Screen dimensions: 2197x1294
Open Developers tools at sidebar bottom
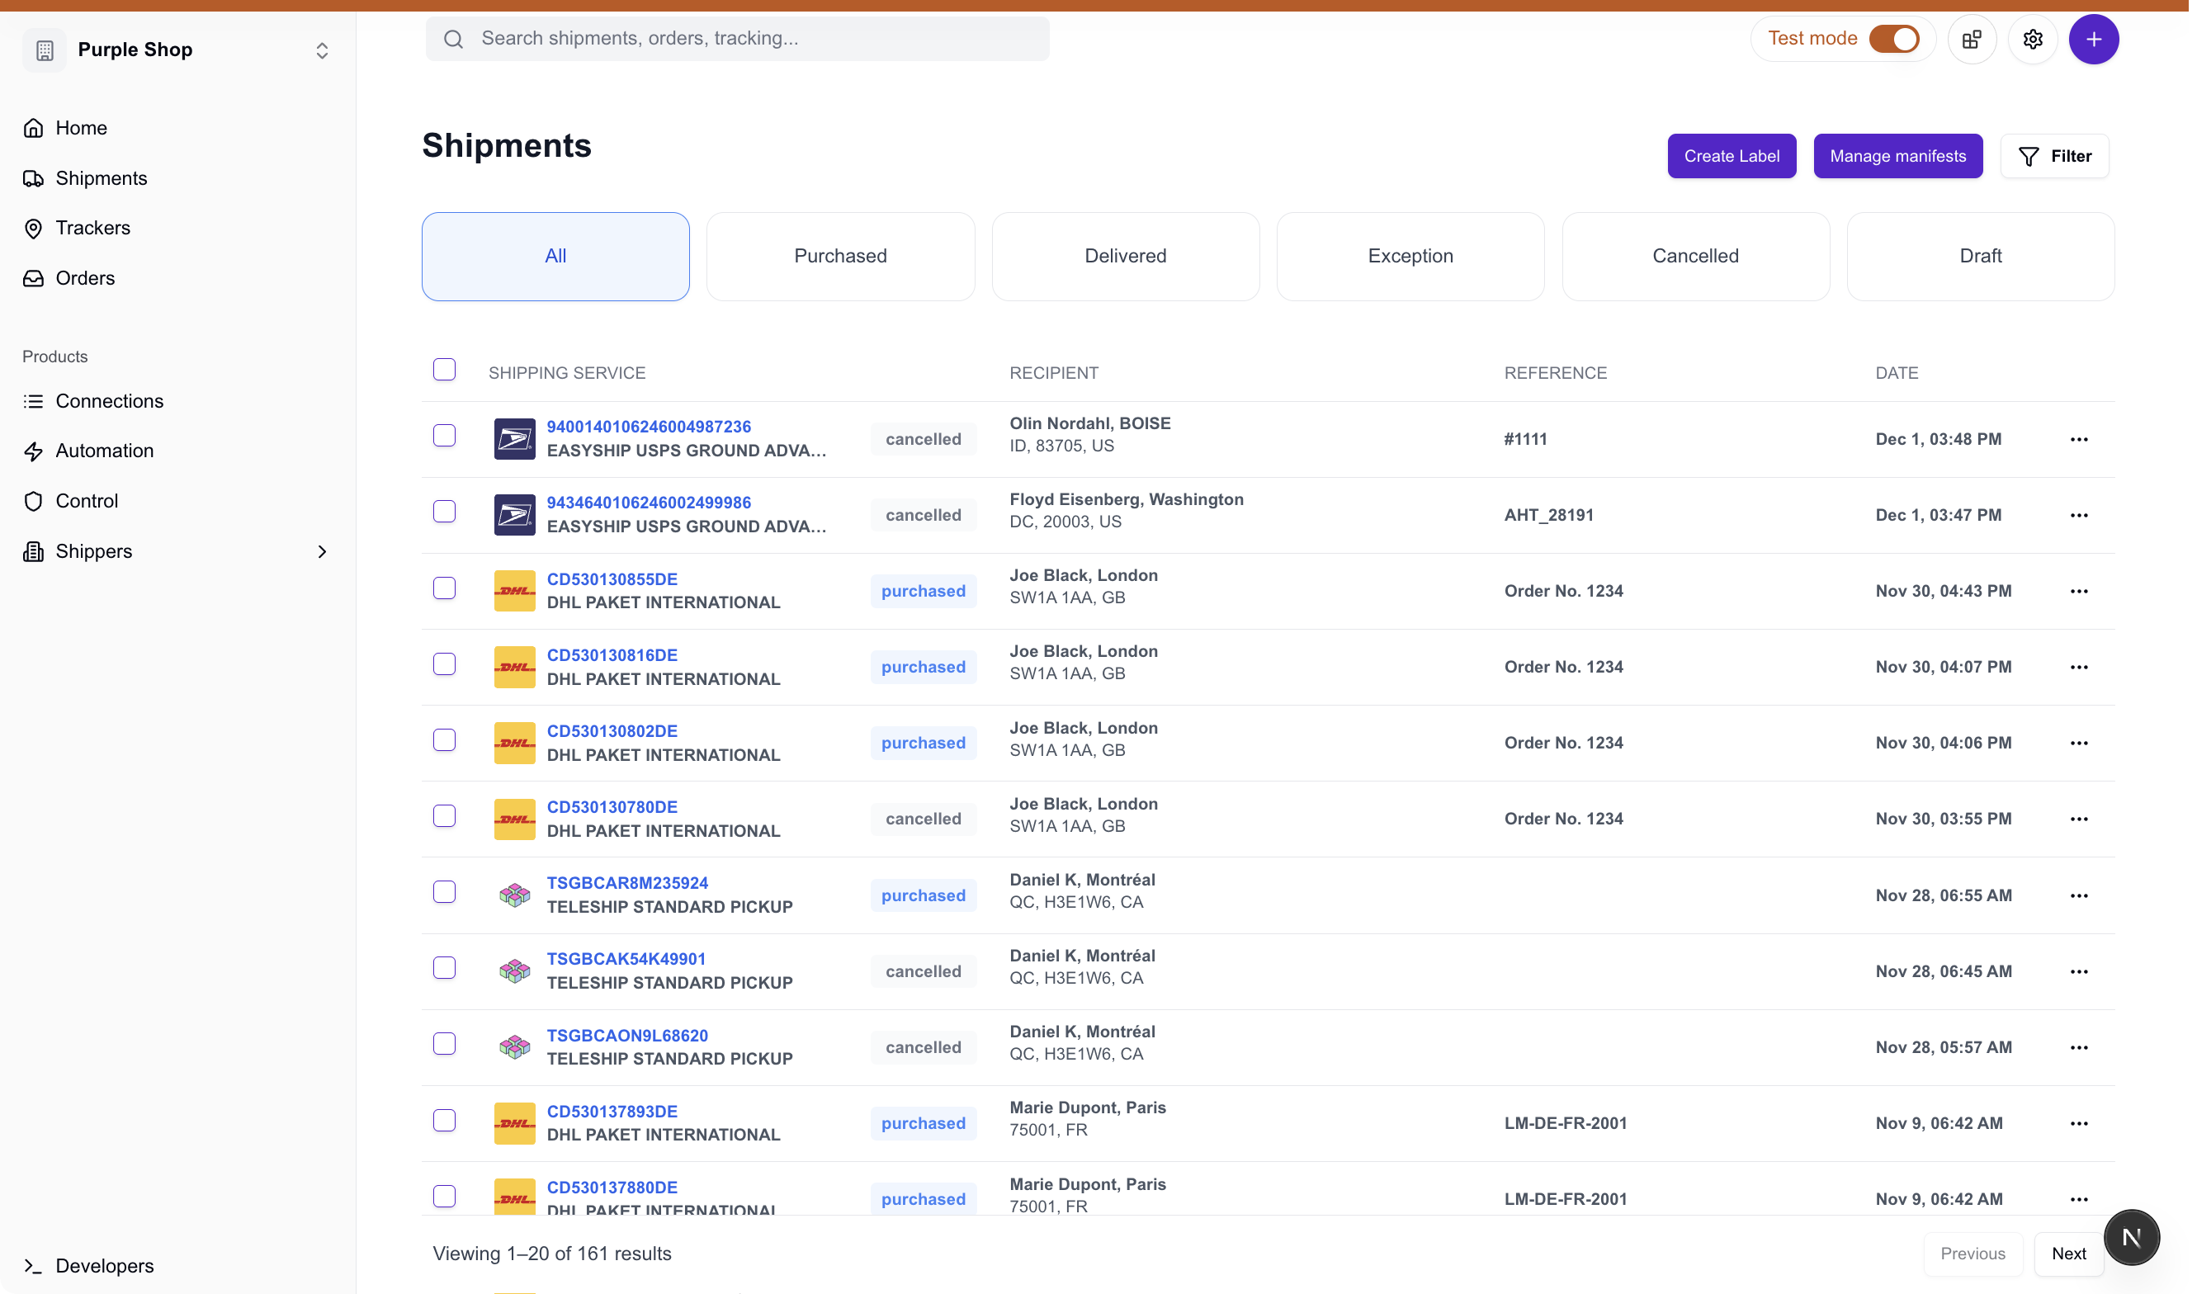click(88, 1265)
